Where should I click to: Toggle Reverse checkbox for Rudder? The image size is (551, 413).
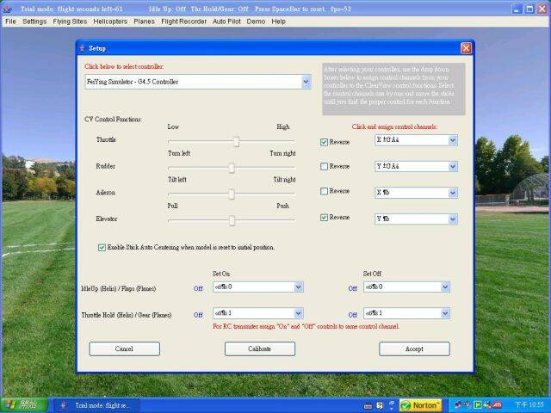[x=324, y=166]
